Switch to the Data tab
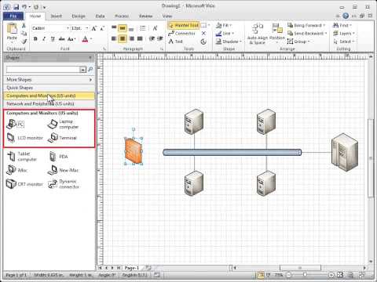The width and height of the screenshot is (377, 282). pyautogui.click(x=100, y=16)
